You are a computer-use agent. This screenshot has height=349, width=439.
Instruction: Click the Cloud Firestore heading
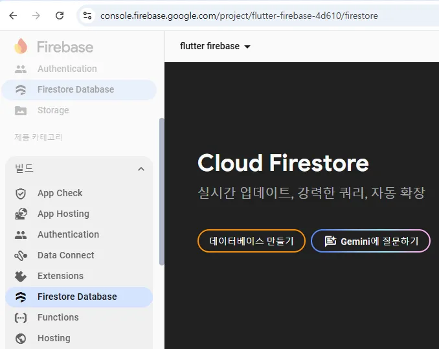tap(283, 163)
